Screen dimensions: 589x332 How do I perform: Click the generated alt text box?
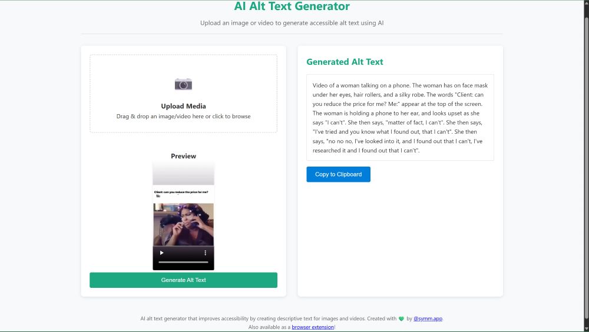pos(400,118)
